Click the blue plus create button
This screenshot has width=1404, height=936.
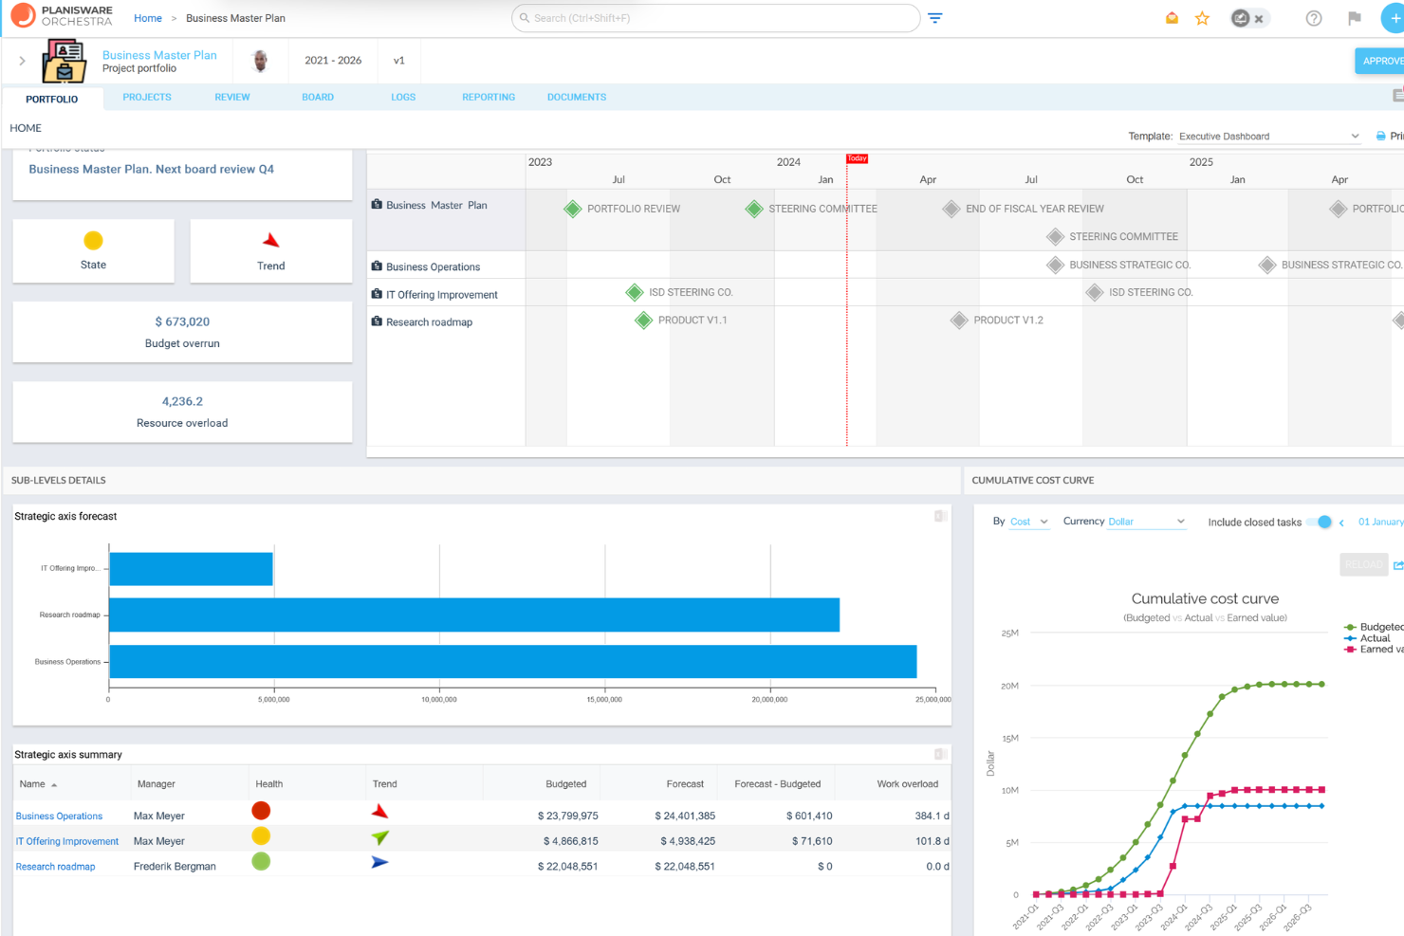[1394, 18]
